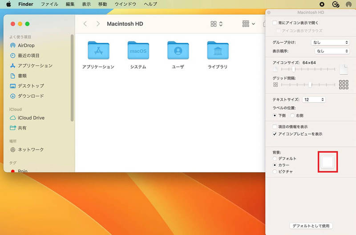This screenshot has height=235, width=356.
Task: Click the sidebar scrollbar
Action: (x=72, y=78)
